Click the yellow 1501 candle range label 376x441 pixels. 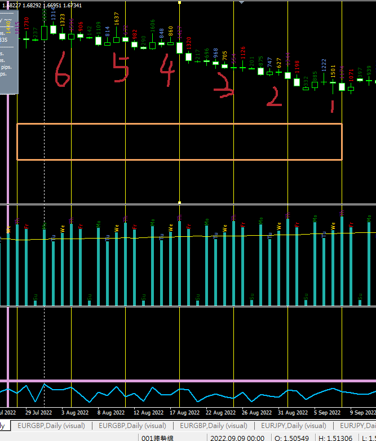point(333,72)
